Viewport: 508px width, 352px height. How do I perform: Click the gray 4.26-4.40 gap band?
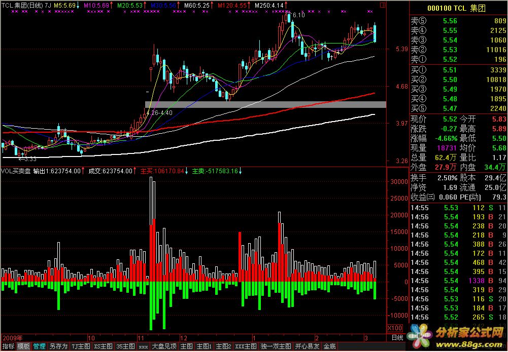(x=265, y=104)
